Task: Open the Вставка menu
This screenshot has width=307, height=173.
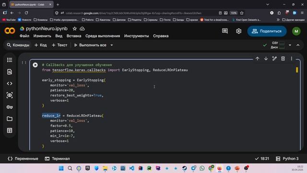Action: 74,36
